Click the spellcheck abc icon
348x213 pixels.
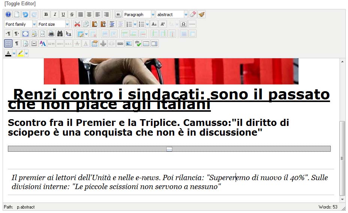137,44
